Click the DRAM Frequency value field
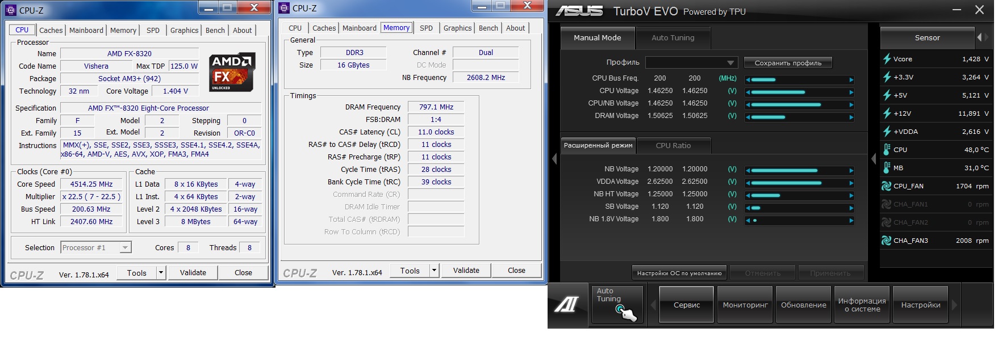1002x337 pixels. coord(436,107)
